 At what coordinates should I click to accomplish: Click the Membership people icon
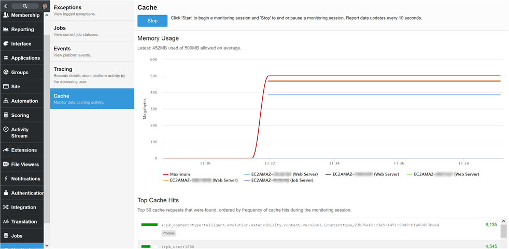[6, 15]
